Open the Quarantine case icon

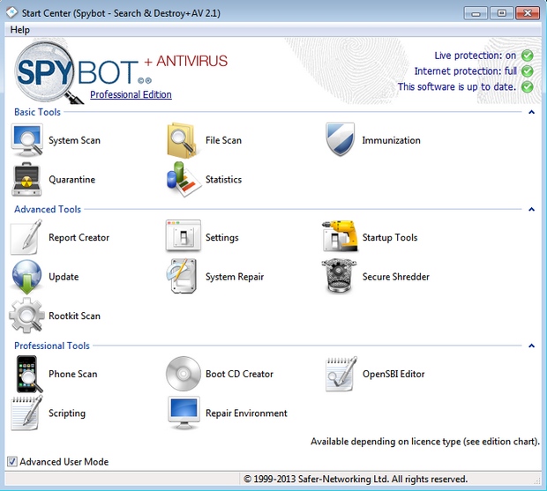(26, 179)
